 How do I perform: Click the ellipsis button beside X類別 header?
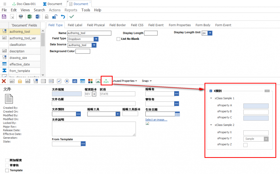(x=267, y=91)
